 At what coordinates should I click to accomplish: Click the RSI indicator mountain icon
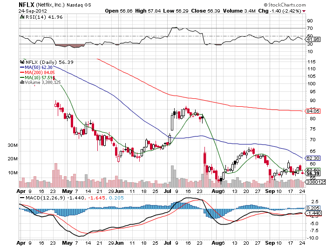[22, 17]
